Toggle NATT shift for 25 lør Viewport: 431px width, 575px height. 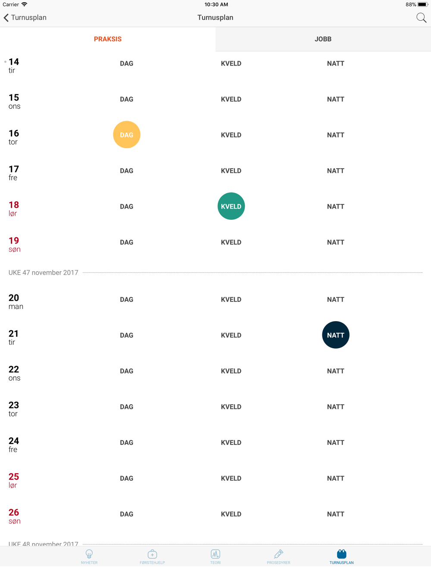(336, 478)
